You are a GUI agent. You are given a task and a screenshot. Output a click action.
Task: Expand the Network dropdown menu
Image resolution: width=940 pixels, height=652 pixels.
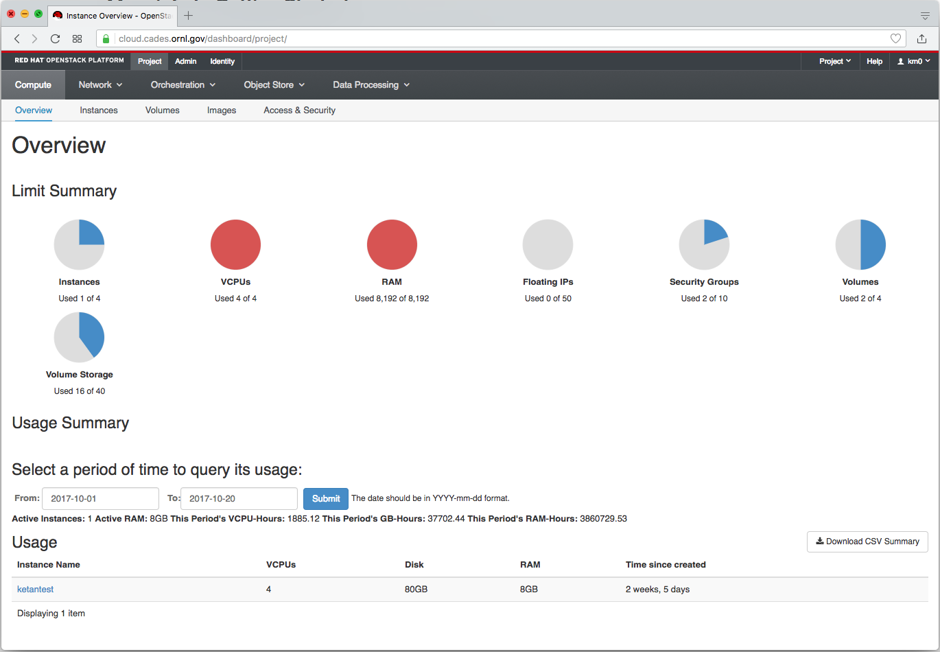pos(100,85)
